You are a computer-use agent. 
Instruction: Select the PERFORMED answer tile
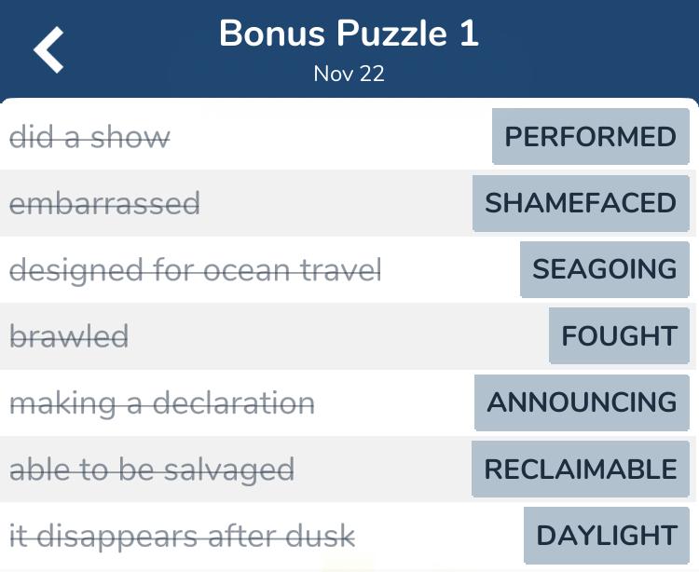tap(591, 136)
